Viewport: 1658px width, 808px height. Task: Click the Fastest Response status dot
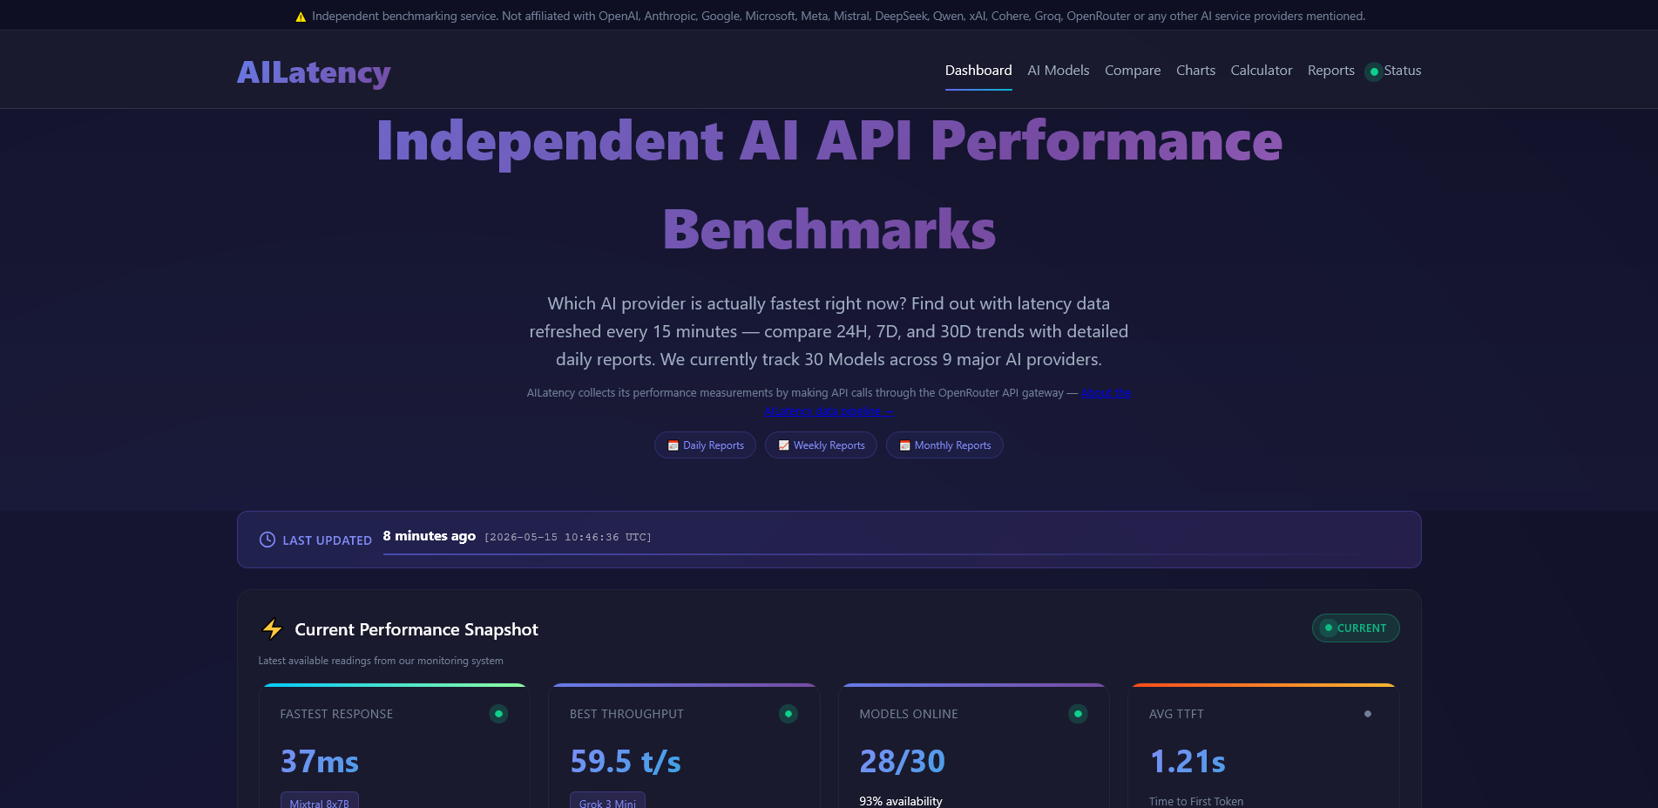tap(498, 714)
